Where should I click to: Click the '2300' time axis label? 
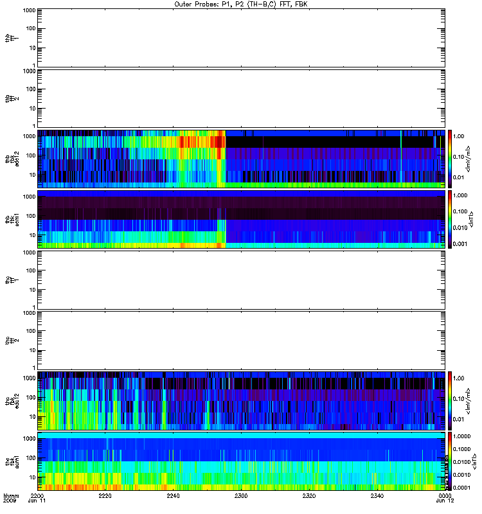click(241, 496)
